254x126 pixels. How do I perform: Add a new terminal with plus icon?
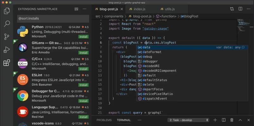click(x=215, y=120)
